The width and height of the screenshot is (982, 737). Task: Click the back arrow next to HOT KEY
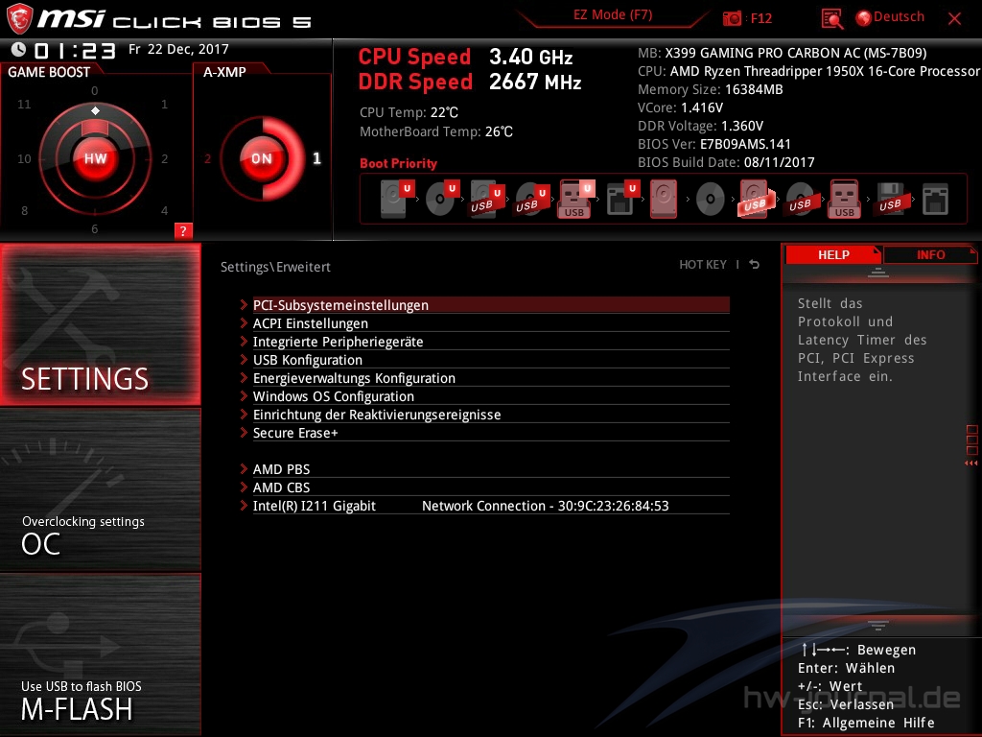(x=755, y=265)
